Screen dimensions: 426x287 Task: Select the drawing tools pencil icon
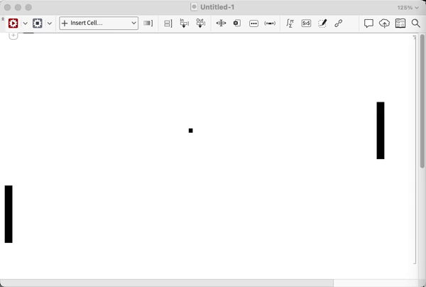(x=322, y=23)
